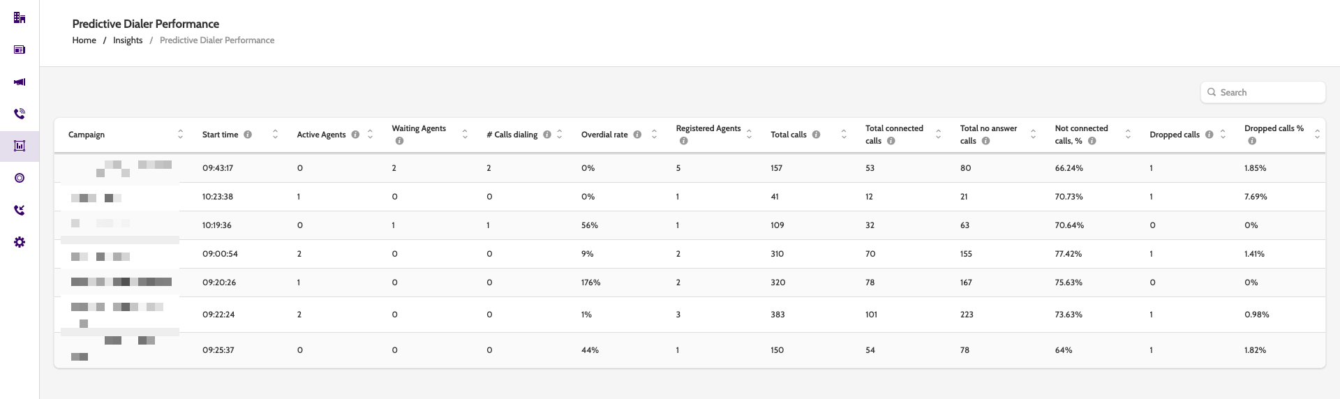Image resolution: width=1340 pixels, height=399 pixels.
Task: Select start time 09:43:17 cell
Action: [218, 168]
